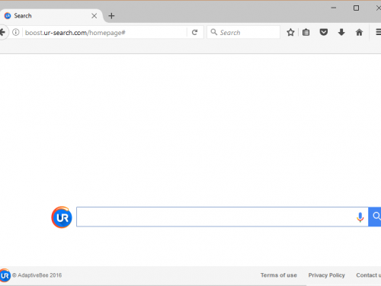Select the Search tab
Image resolution: width=381 pixels, height=286 pixels.
coord(51,16)
